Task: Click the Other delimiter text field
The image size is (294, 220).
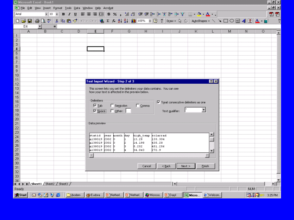Action: (128, 111)
